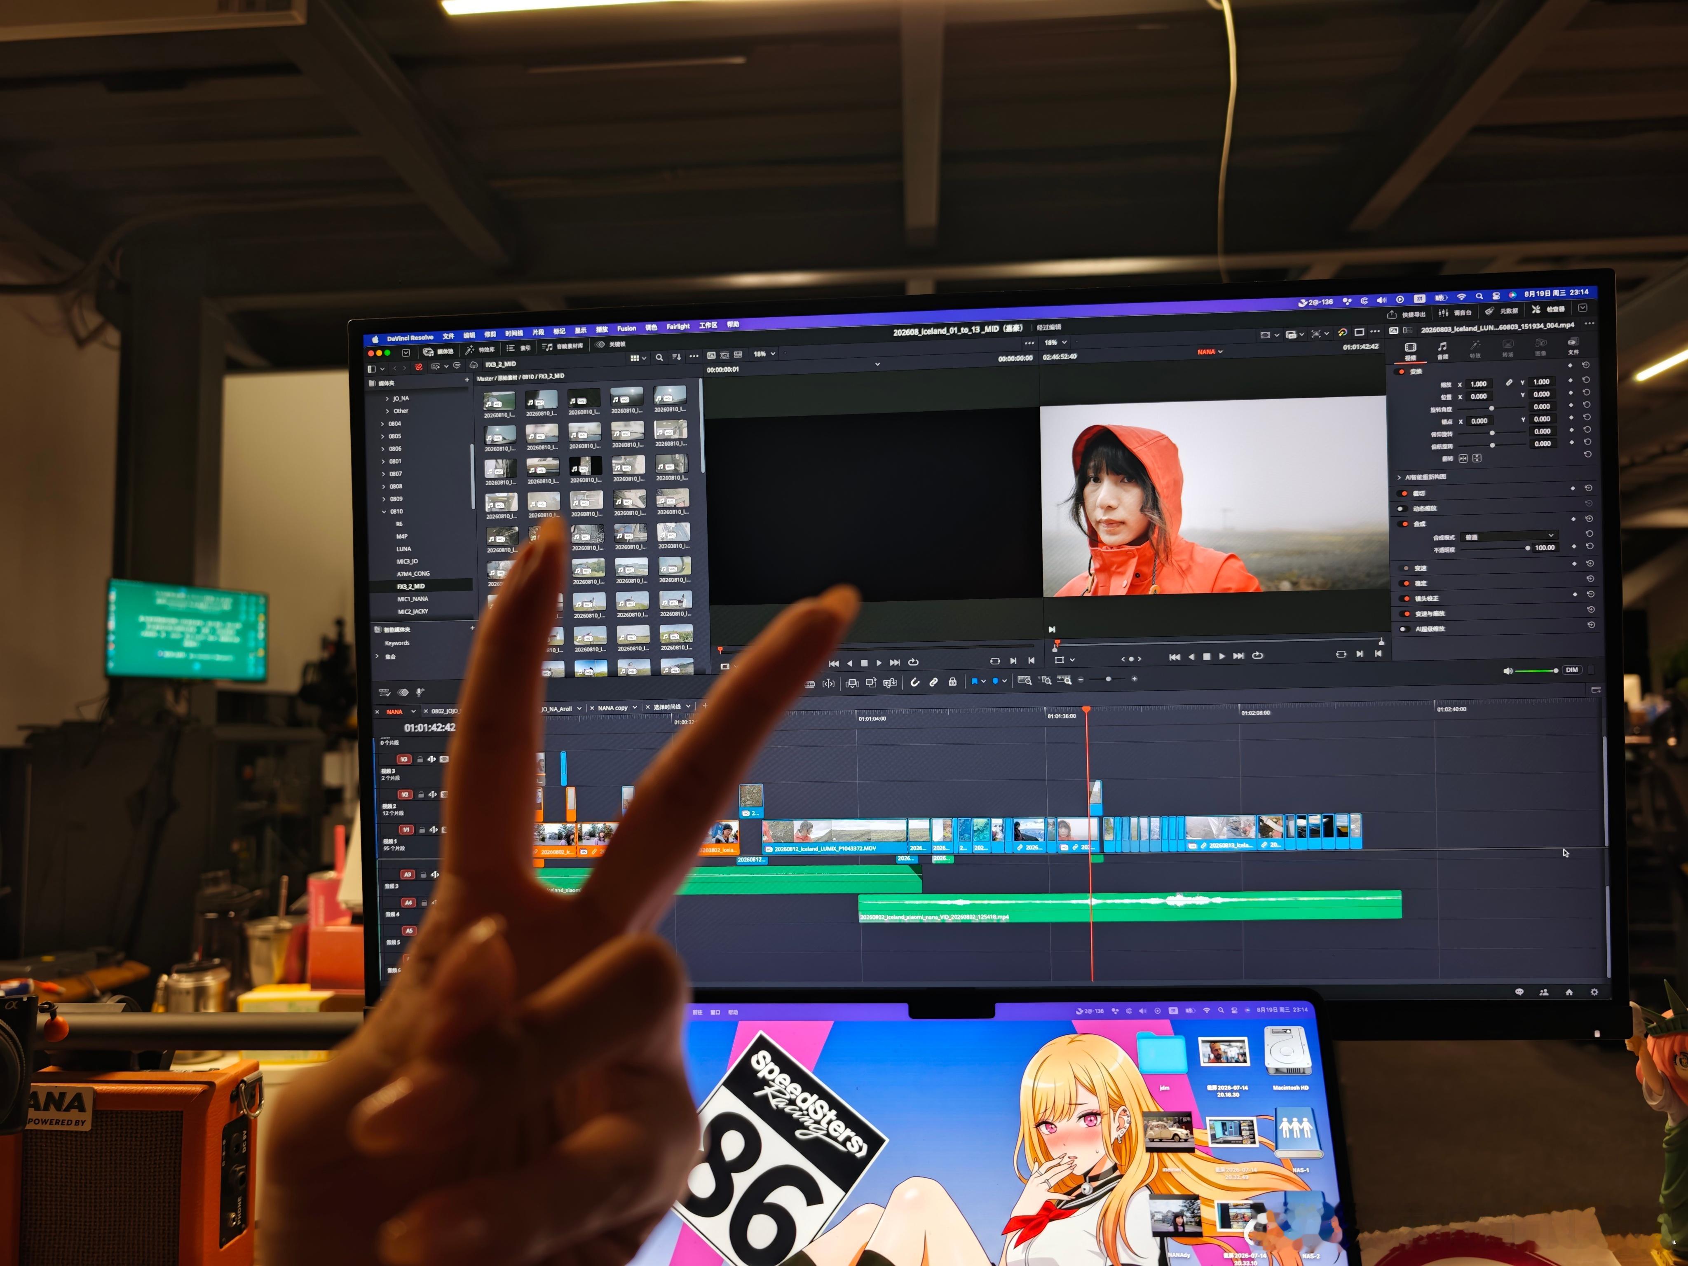Stop playback in the timeline viewer

[x=1207, y=657]
